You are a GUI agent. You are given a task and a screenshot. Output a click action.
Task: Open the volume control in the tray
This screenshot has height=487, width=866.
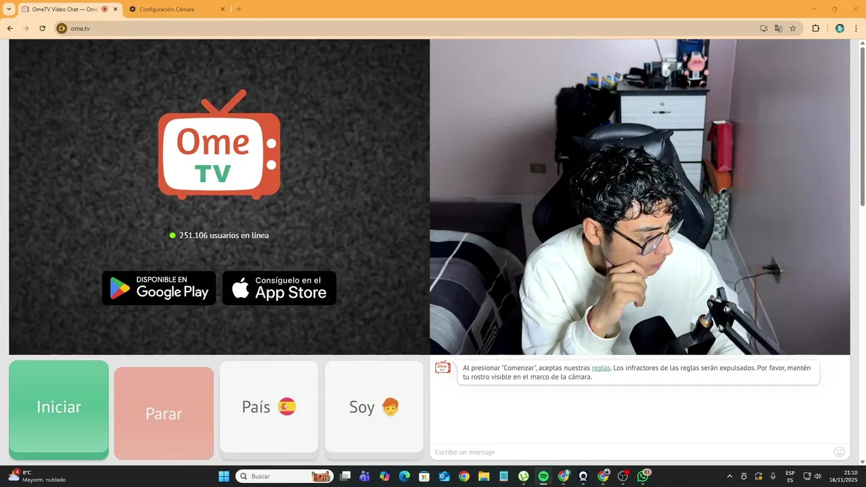tap(817, 476)
